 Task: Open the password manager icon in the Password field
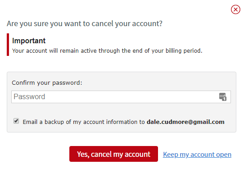223,97
